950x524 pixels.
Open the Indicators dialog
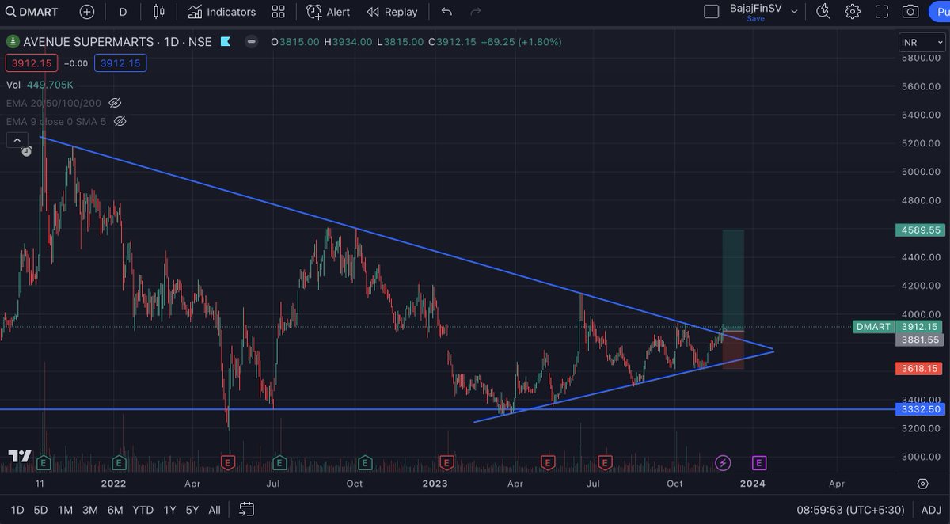pos(222,12)
